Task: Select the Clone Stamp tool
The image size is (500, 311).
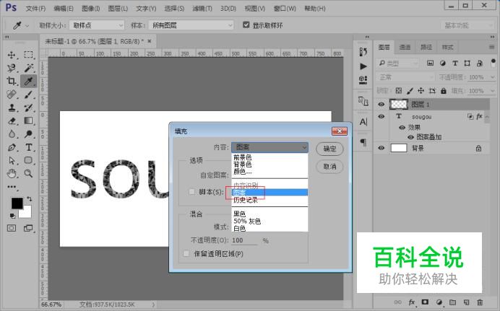Action: (x=12, y=108)
